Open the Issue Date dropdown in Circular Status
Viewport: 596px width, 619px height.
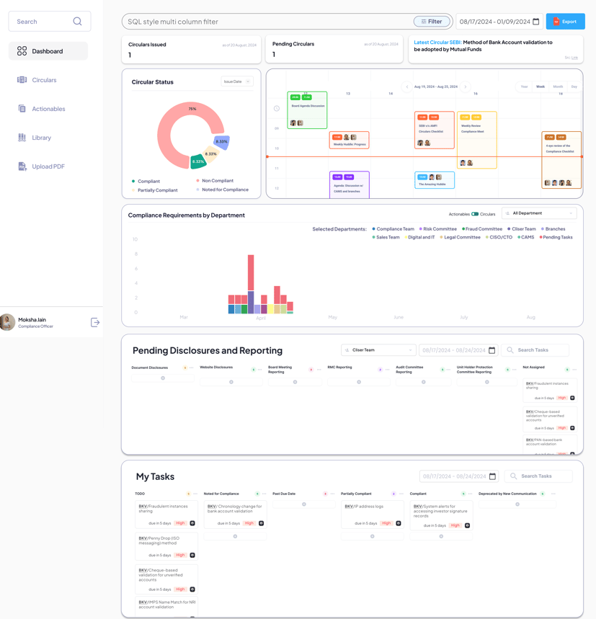click(x=237, y=81)
